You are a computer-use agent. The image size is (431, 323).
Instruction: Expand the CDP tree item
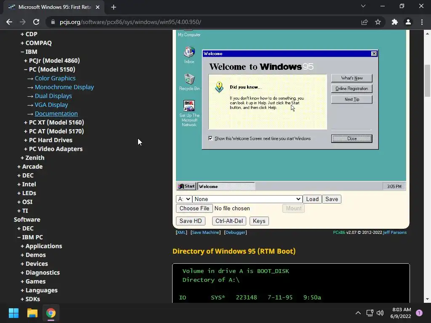pos(29,34)
